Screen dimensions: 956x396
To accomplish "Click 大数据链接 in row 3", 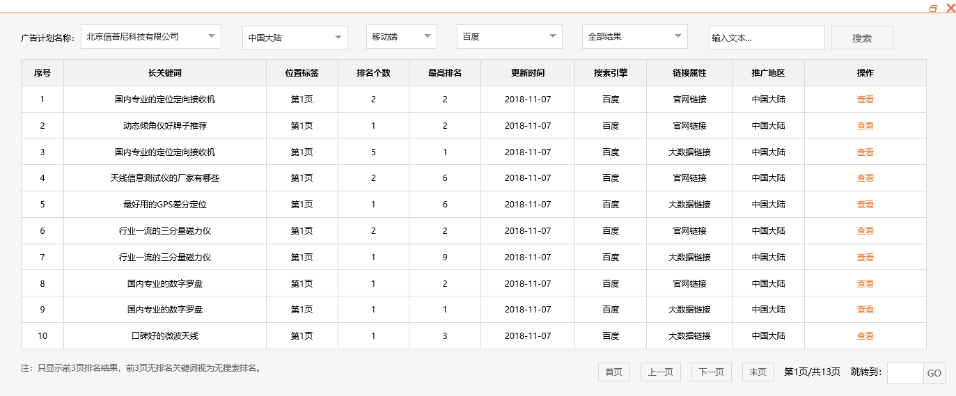I will pos(689,152).
